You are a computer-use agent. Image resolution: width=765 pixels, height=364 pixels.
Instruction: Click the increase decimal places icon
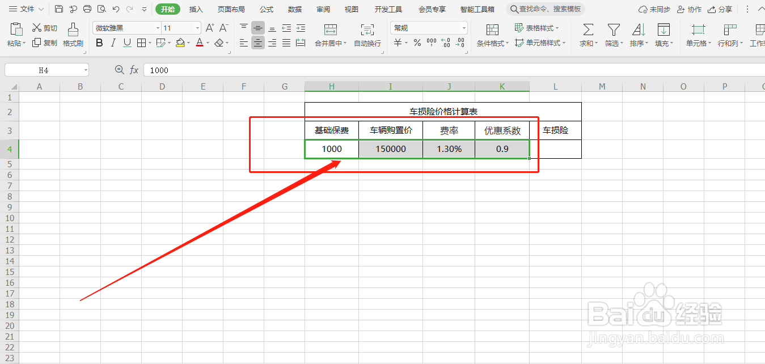pos(447,43)
